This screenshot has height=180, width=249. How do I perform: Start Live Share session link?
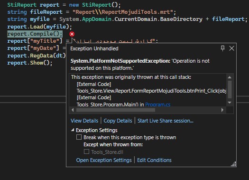(166, 121)
